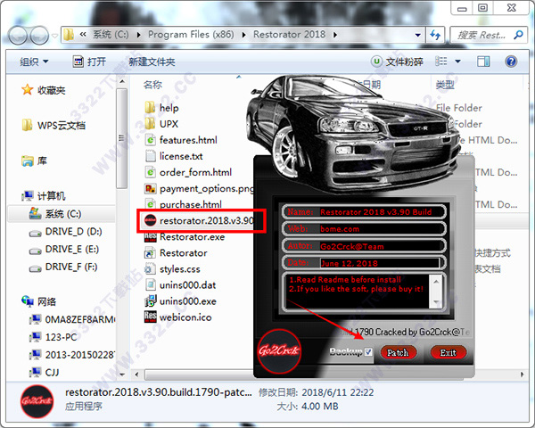The image size is (535, 428).
Task: Click the search input field
Action: pos(485,35)
